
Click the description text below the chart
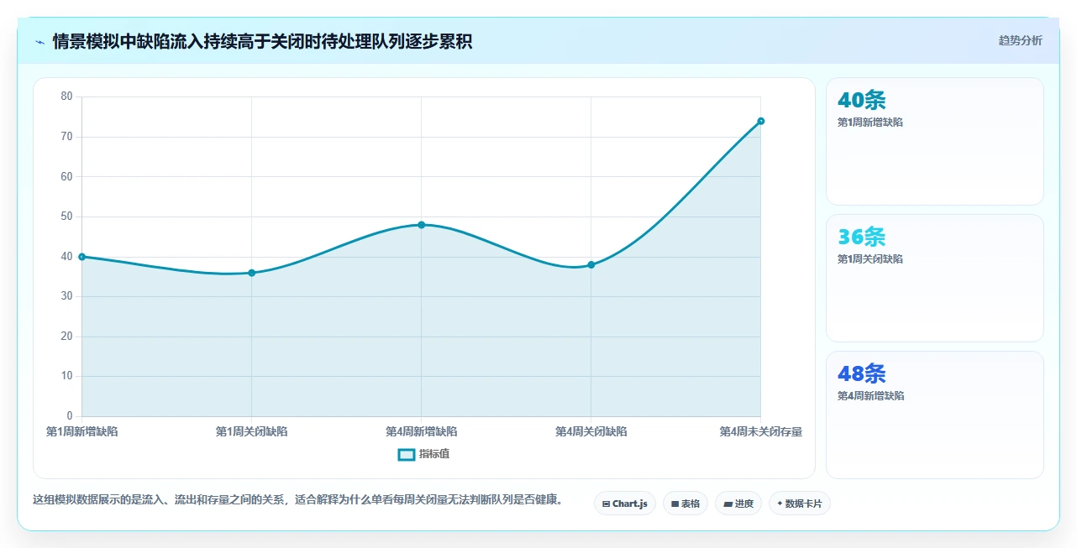(297, 499)
